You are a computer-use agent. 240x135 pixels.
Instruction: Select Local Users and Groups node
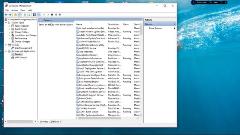click(x=26, y=35)
